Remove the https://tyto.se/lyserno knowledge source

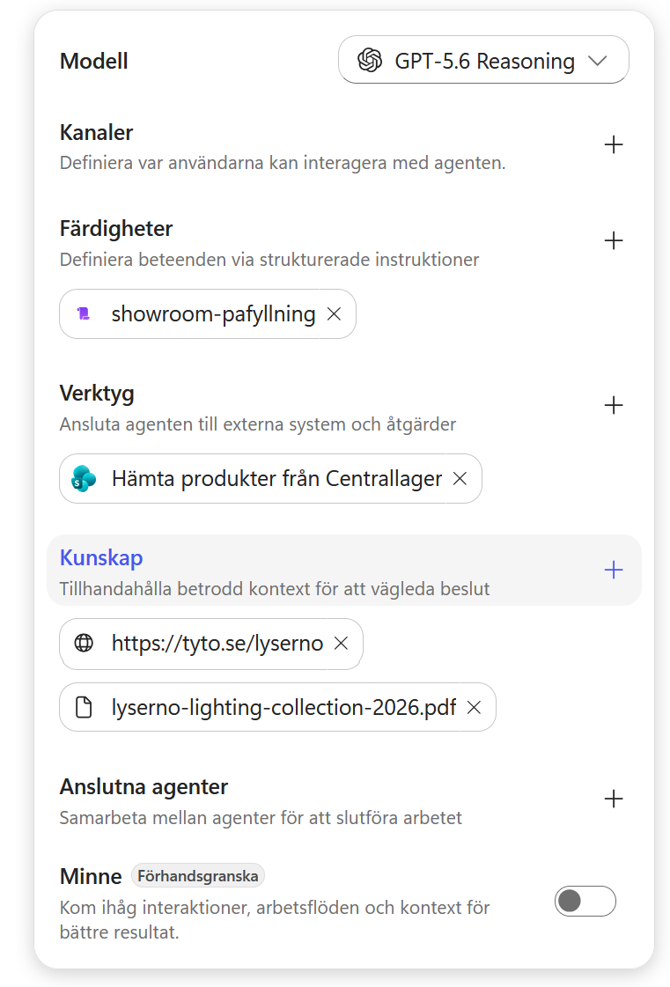pyautogui.click(x=341, y=644)
